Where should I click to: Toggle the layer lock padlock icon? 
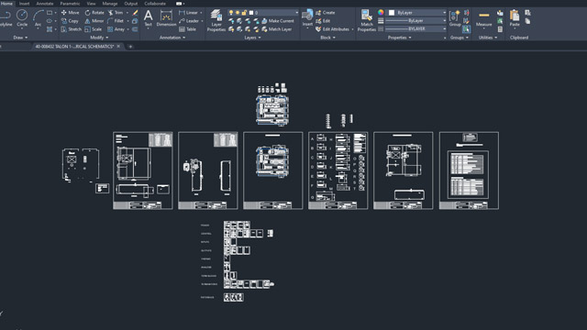point(244,13)
